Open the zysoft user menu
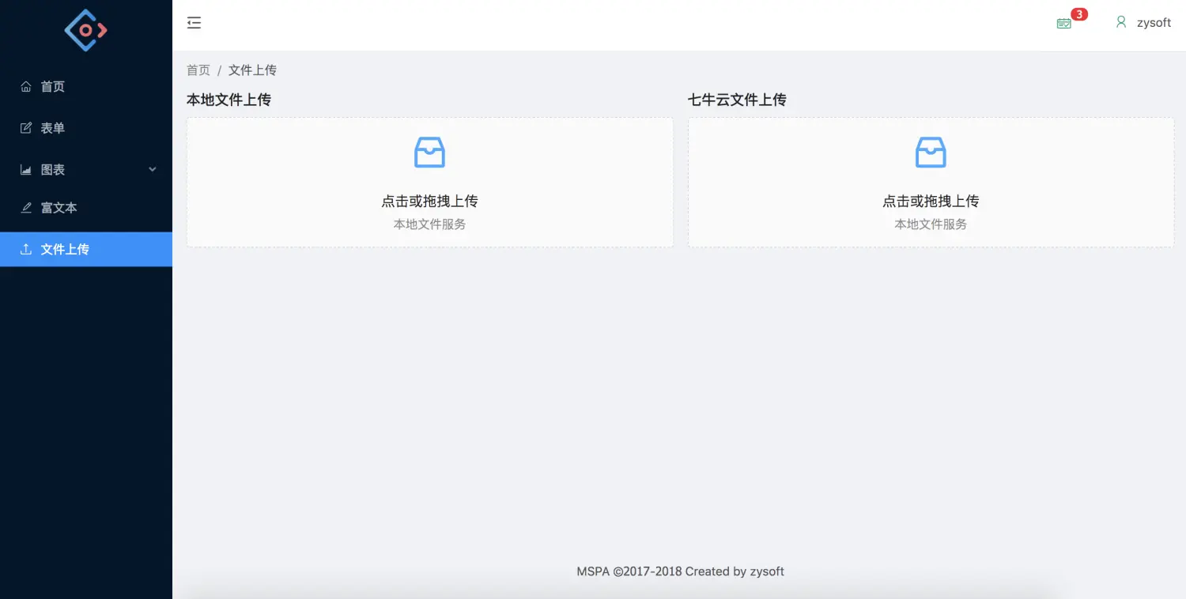1186x599 pixels. [1143, 23]
